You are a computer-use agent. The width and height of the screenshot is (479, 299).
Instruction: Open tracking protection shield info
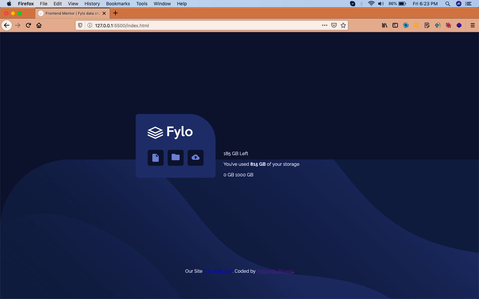pos(80,25)
